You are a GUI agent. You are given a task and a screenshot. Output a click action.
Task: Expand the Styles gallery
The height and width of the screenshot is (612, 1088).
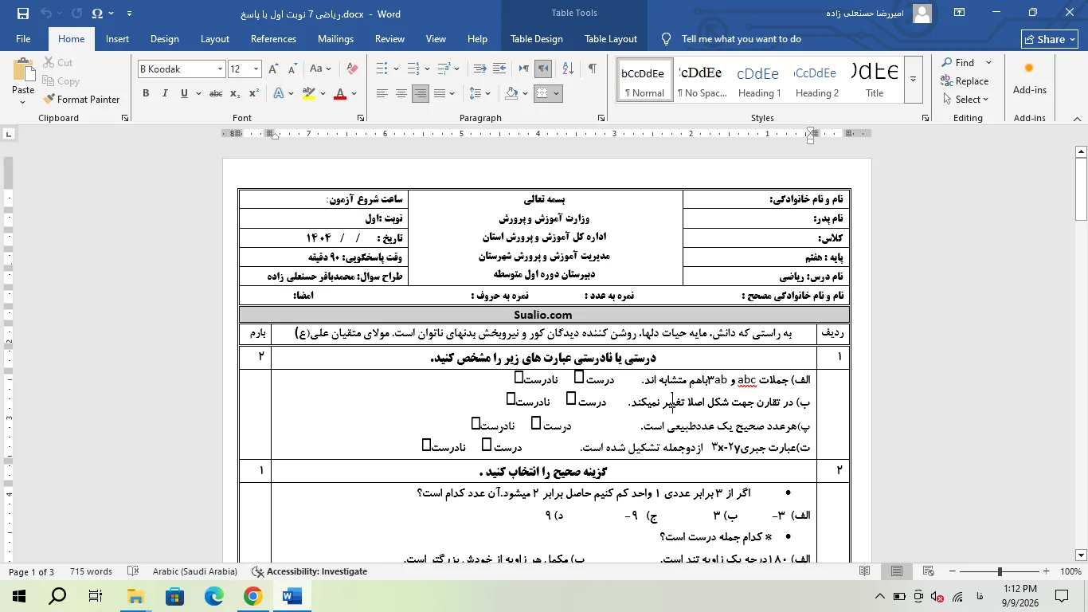(914, 78)
